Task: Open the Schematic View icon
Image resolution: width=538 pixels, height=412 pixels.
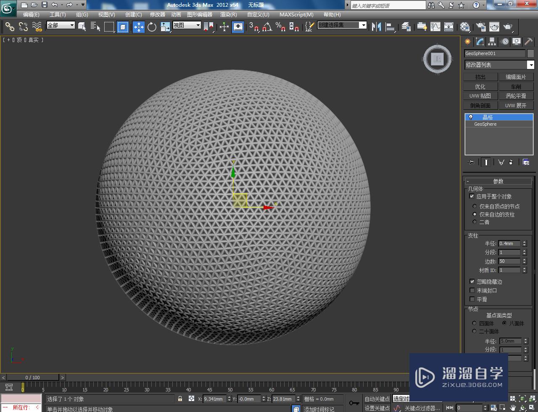Action: (448, 27)
